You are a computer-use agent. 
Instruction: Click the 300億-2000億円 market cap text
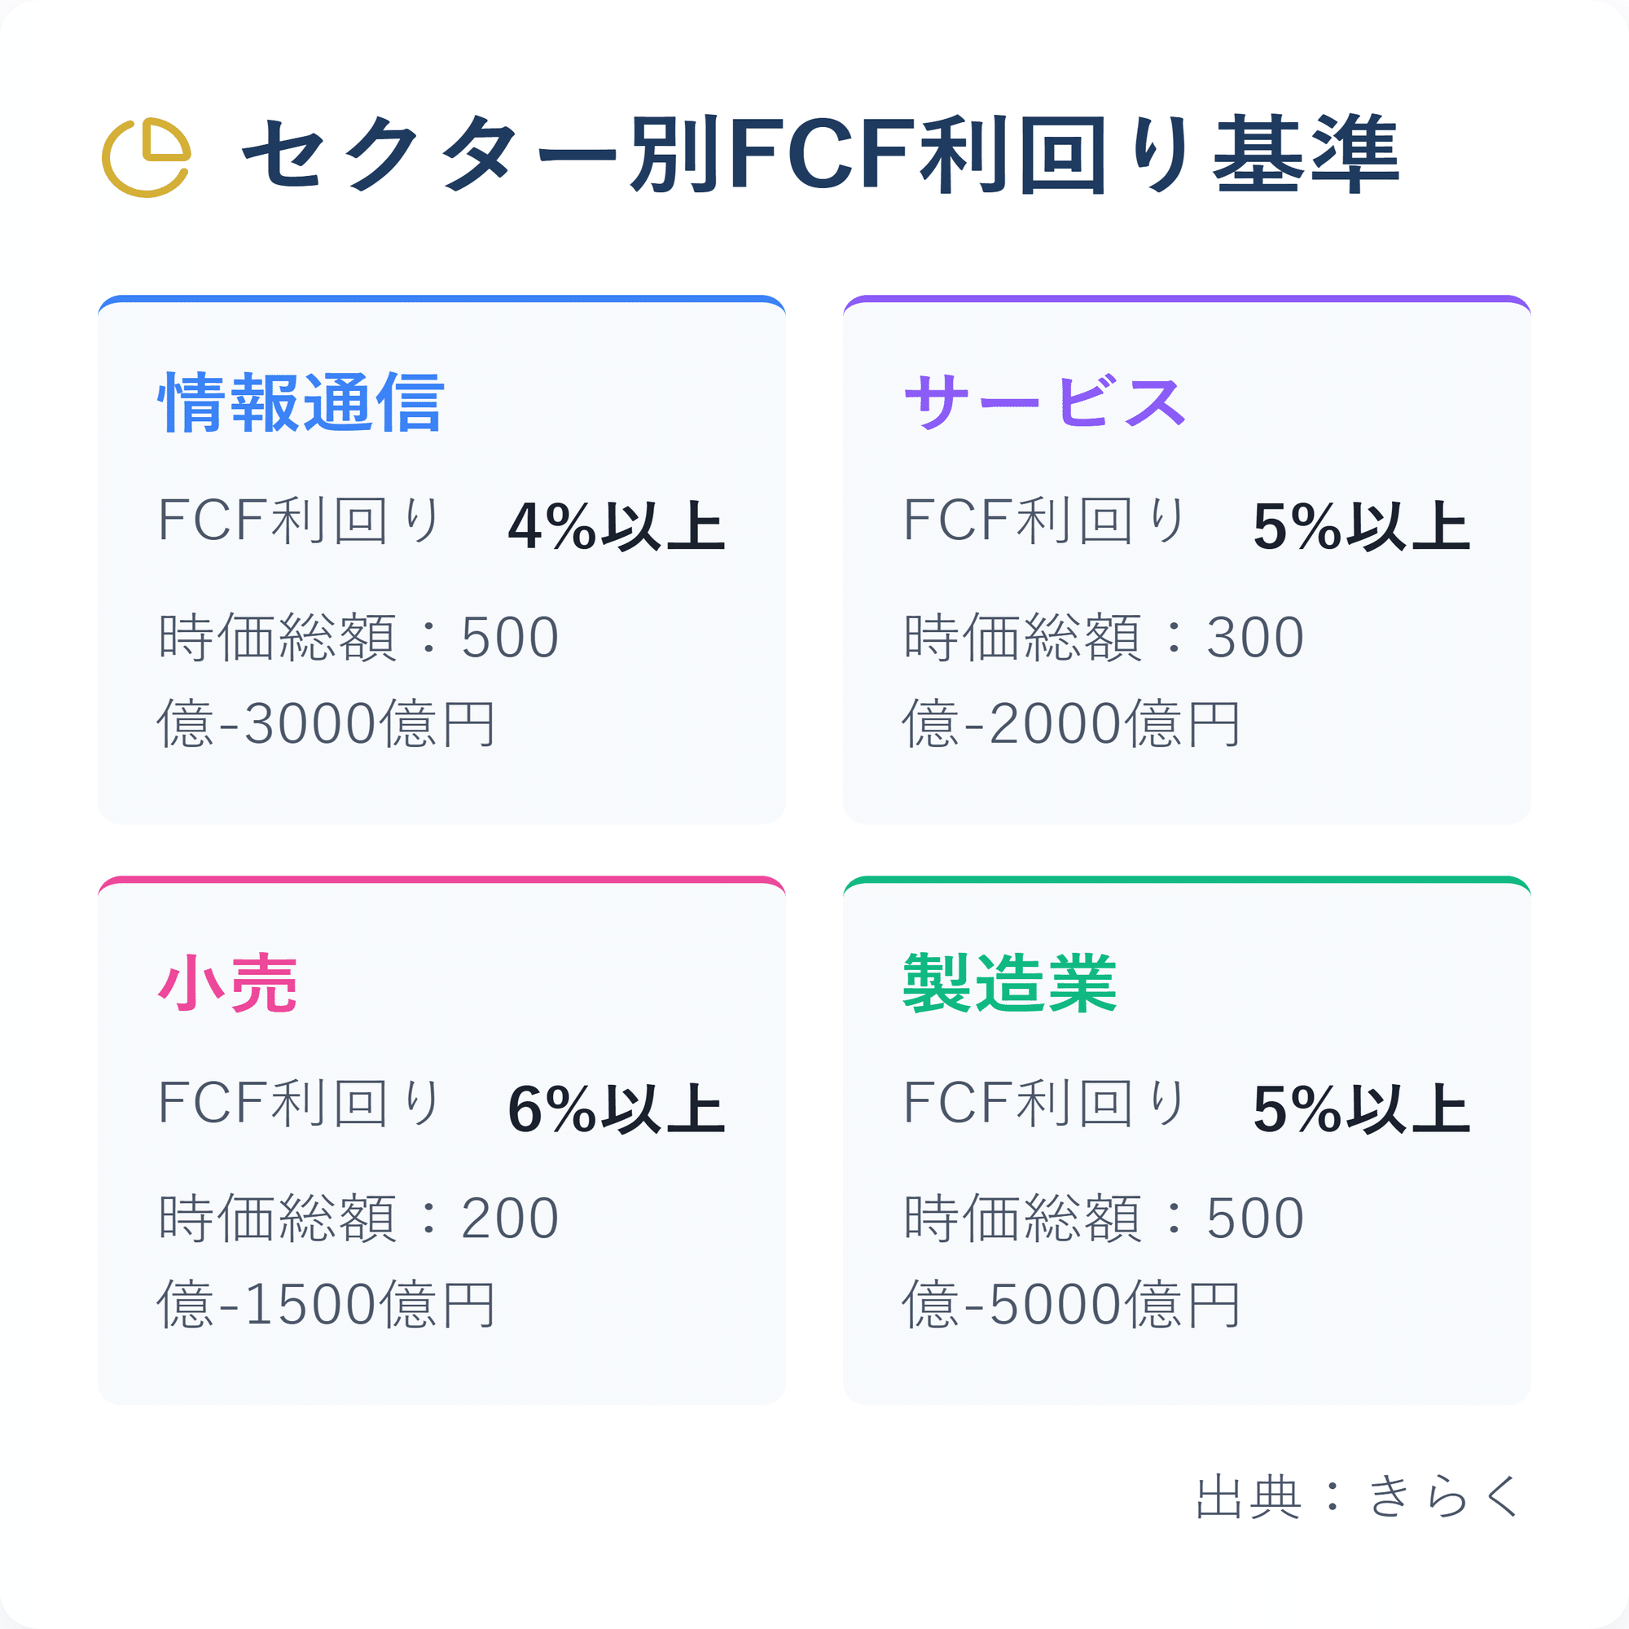pyautogui.click(x=1104, y=679)
